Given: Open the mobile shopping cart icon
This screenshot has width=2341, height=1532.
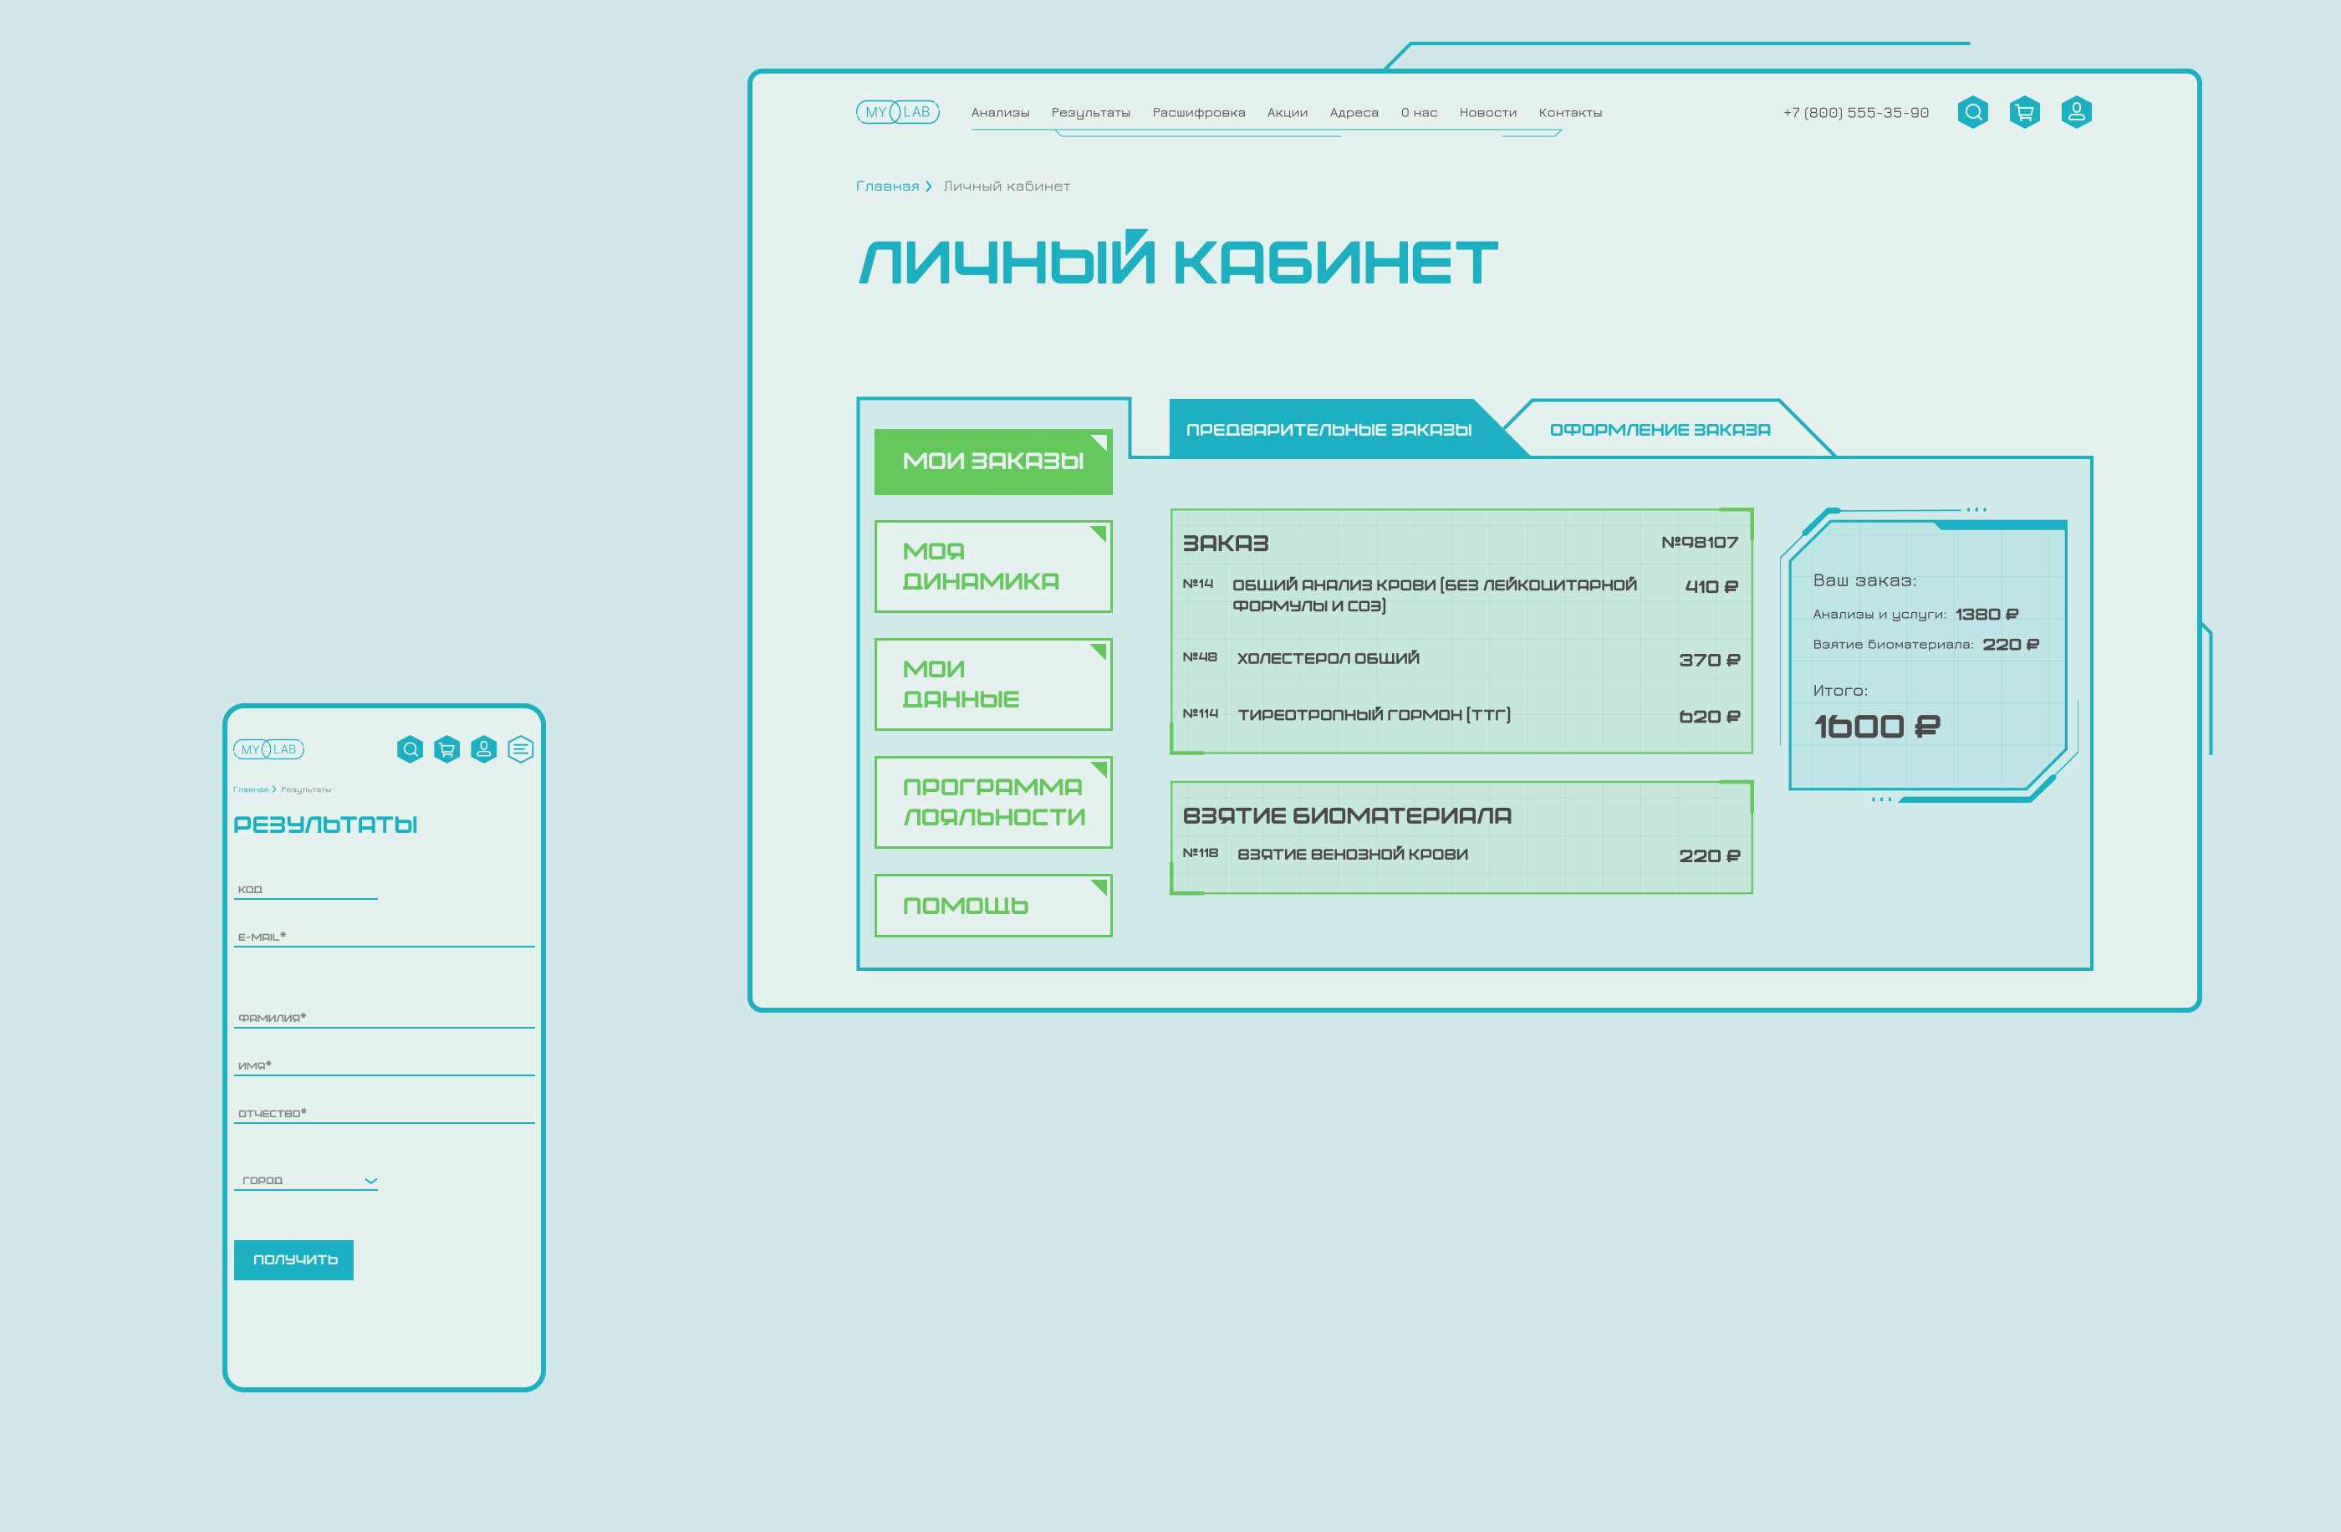Looking at the screenshot, I should [446, 750].
